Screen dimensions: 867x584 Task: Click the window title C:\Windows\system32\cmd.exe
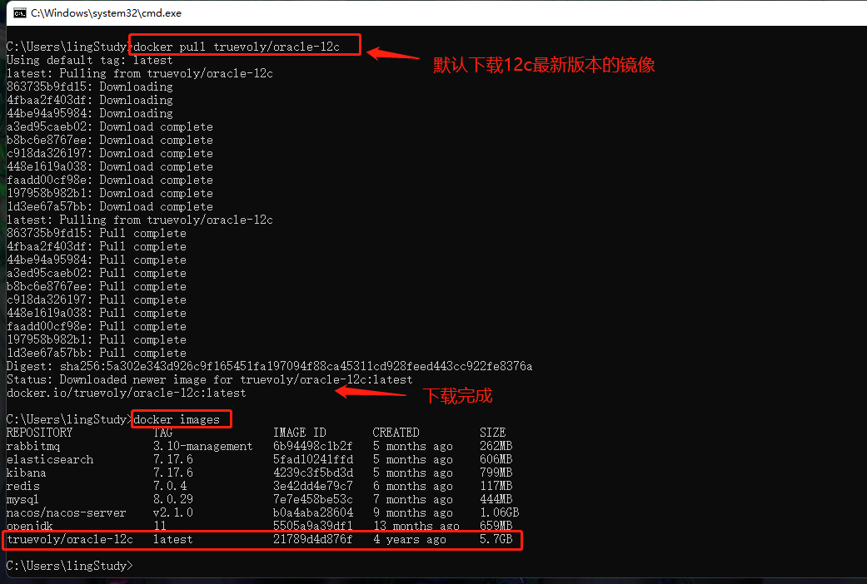[x=106, y=12]
